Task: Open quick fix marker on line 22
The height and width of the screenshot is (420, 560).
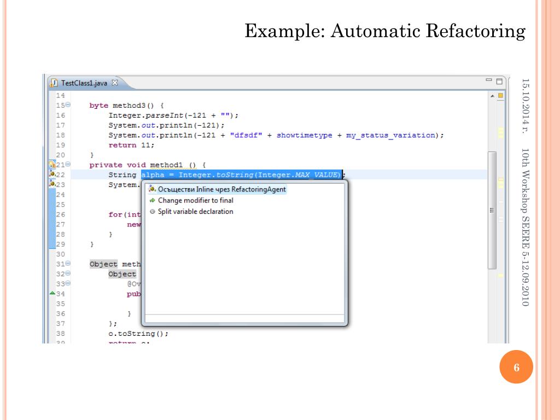Action: point(52,174)
